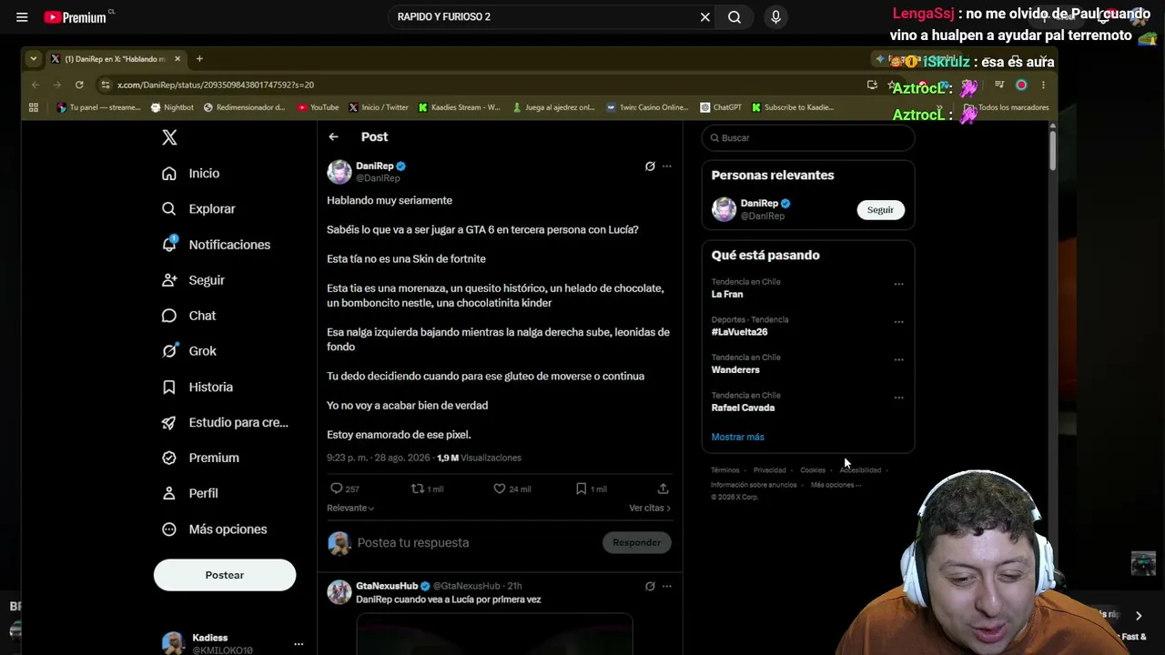Screen dimensions: 1165x655
Task: Expand Más opciones in X sidebar
Action: (215, 529)
